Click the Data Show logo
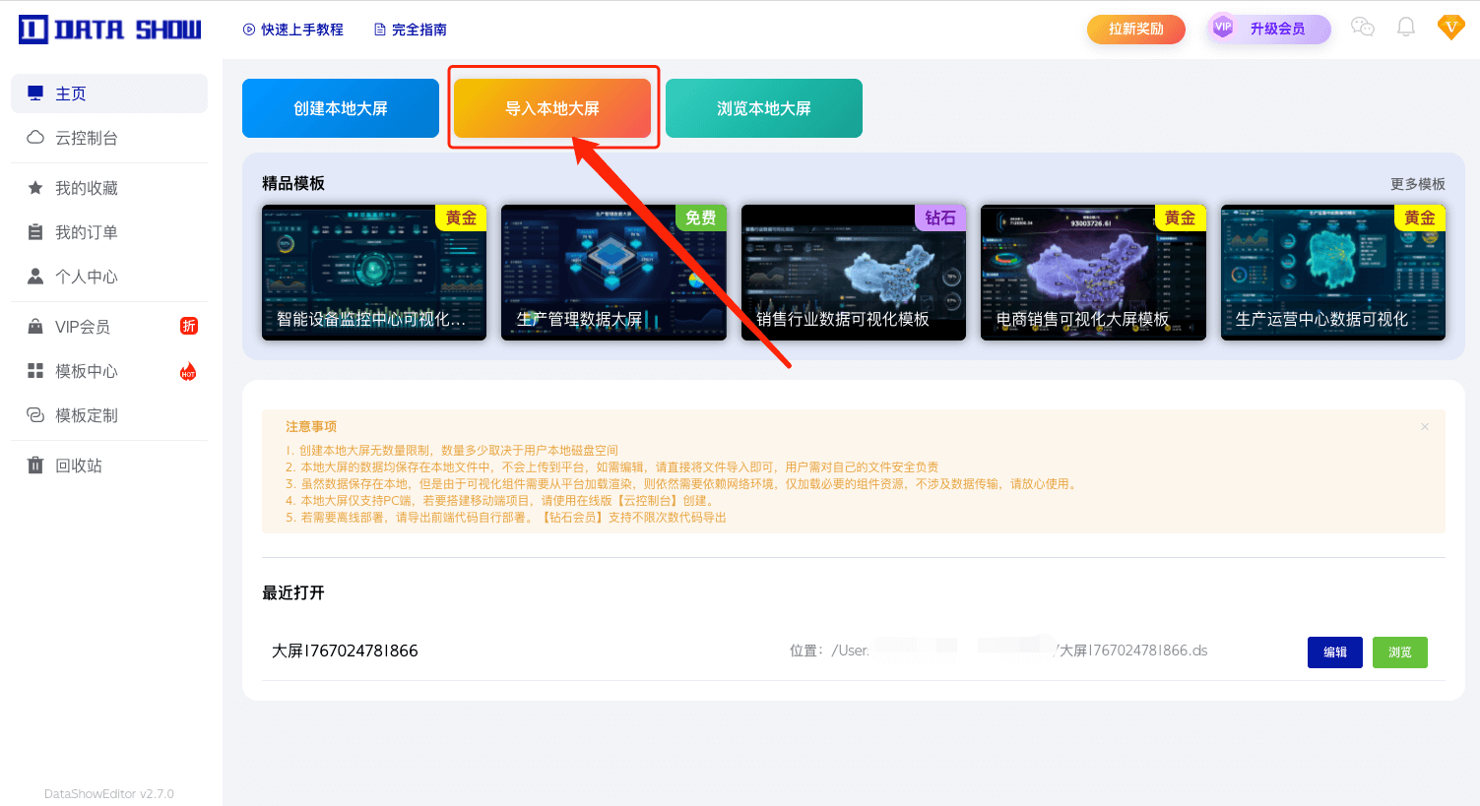 [x=109, y=30]
